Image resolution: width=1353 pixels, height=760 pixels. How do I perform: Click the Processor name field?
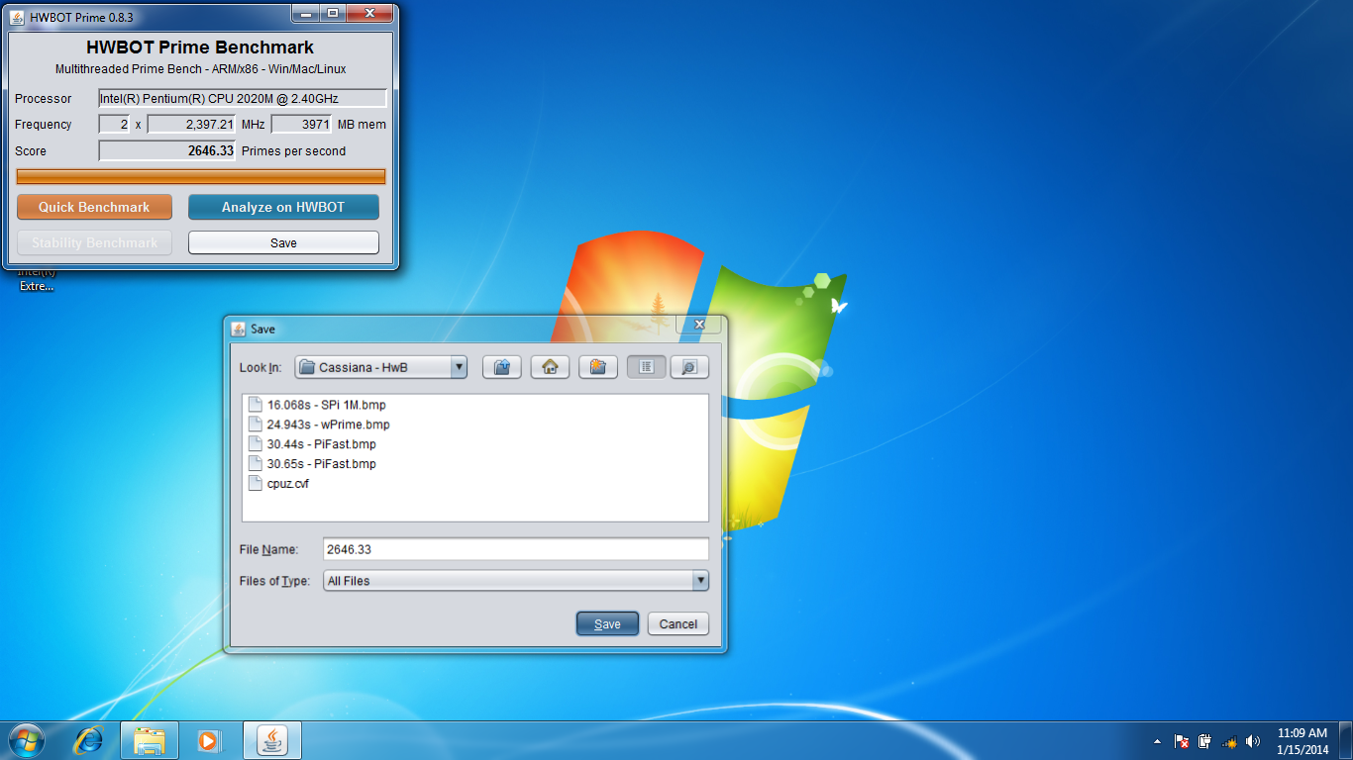pyautogui.click(x=243, y=98)
